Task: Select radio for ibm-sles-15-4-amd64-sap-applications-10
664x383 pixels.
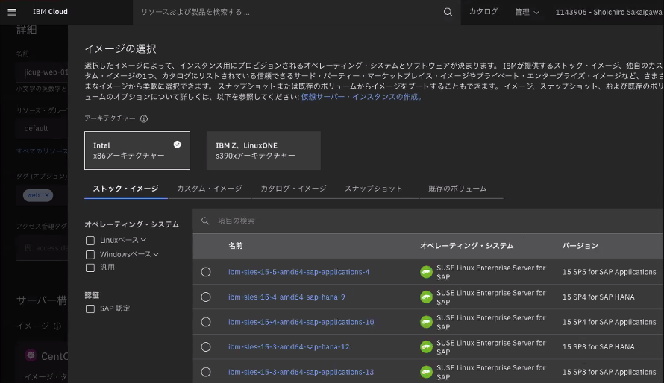Action: click(206, 322)
